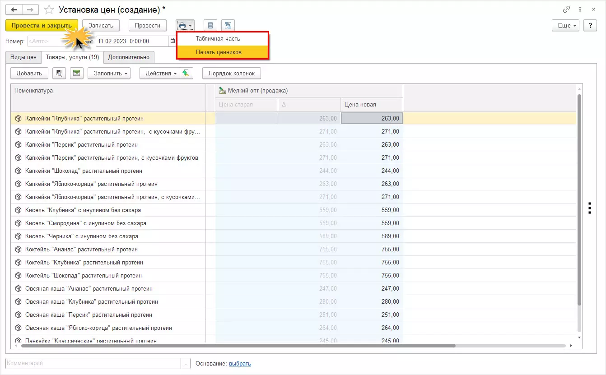Add to favorites with the star icon
The image size is (606, 375).
(x=50, y=9)
